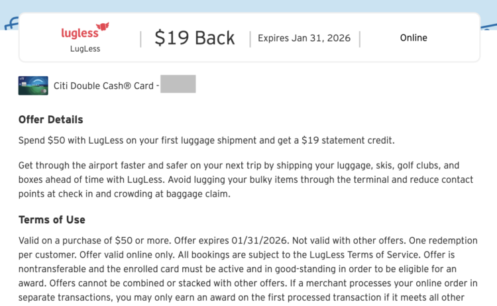
Task: Click the Terms of Use heading
Action: pos(52,219)
